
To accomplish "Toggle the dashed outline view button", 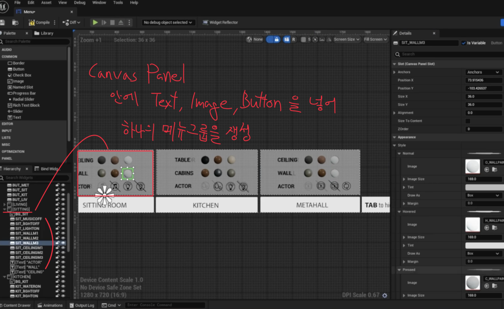I will (270, 39).
